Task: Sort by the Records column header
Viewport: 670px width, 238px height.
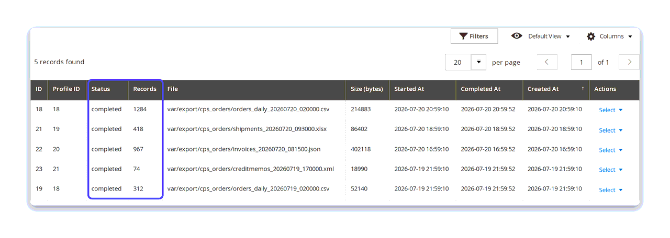Action: (145, 89)
